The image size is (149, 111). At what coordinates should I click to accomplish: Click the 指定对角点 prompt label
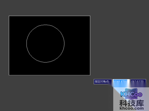click(x=103, y=82)
